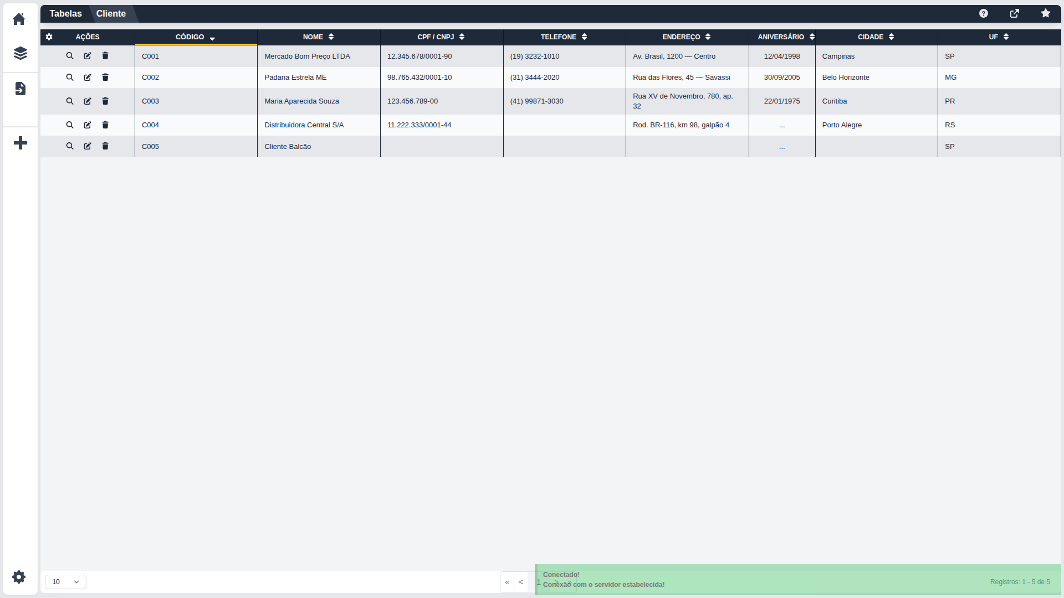Screen dimensions: 1064x598
Task: Sort table by ENDEREÇO column
Action: coord(687,37)
